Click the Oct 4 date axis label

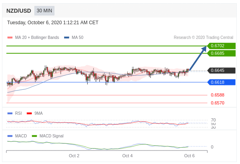tap(127, 156)
